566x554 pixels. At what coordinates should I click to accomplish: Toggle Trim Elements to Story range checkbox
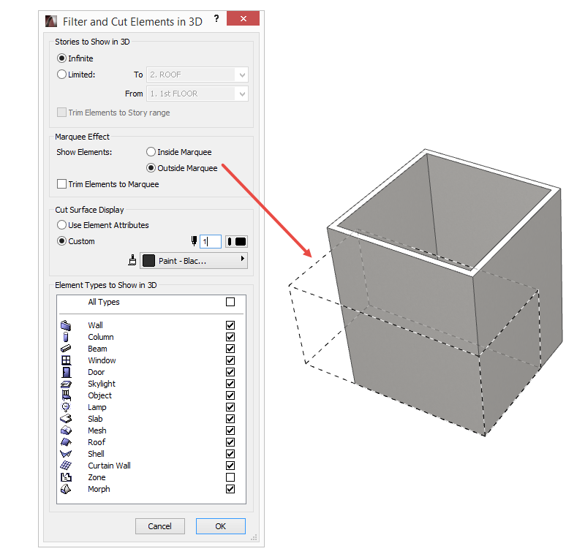tap(61, 112)
